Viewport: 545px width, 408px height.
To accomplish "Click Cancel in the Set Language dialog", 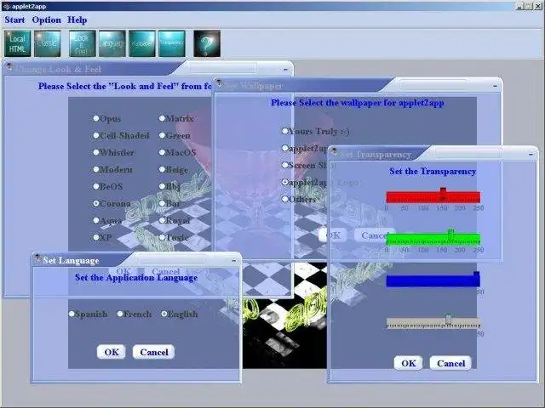I will point(153,352).
